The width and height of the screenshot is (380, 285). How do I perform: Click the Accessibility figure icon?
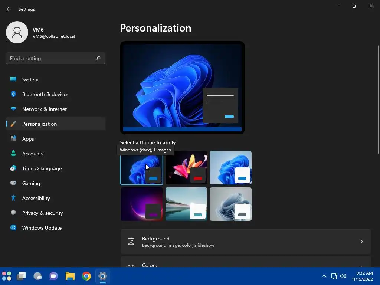[13, 198]
